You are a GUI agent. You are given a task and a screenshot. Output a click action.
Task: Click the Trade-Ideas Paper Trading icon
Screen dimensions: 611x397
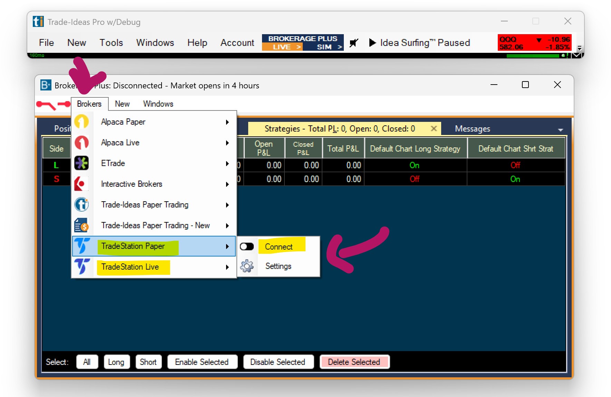[x=82, y=205]
